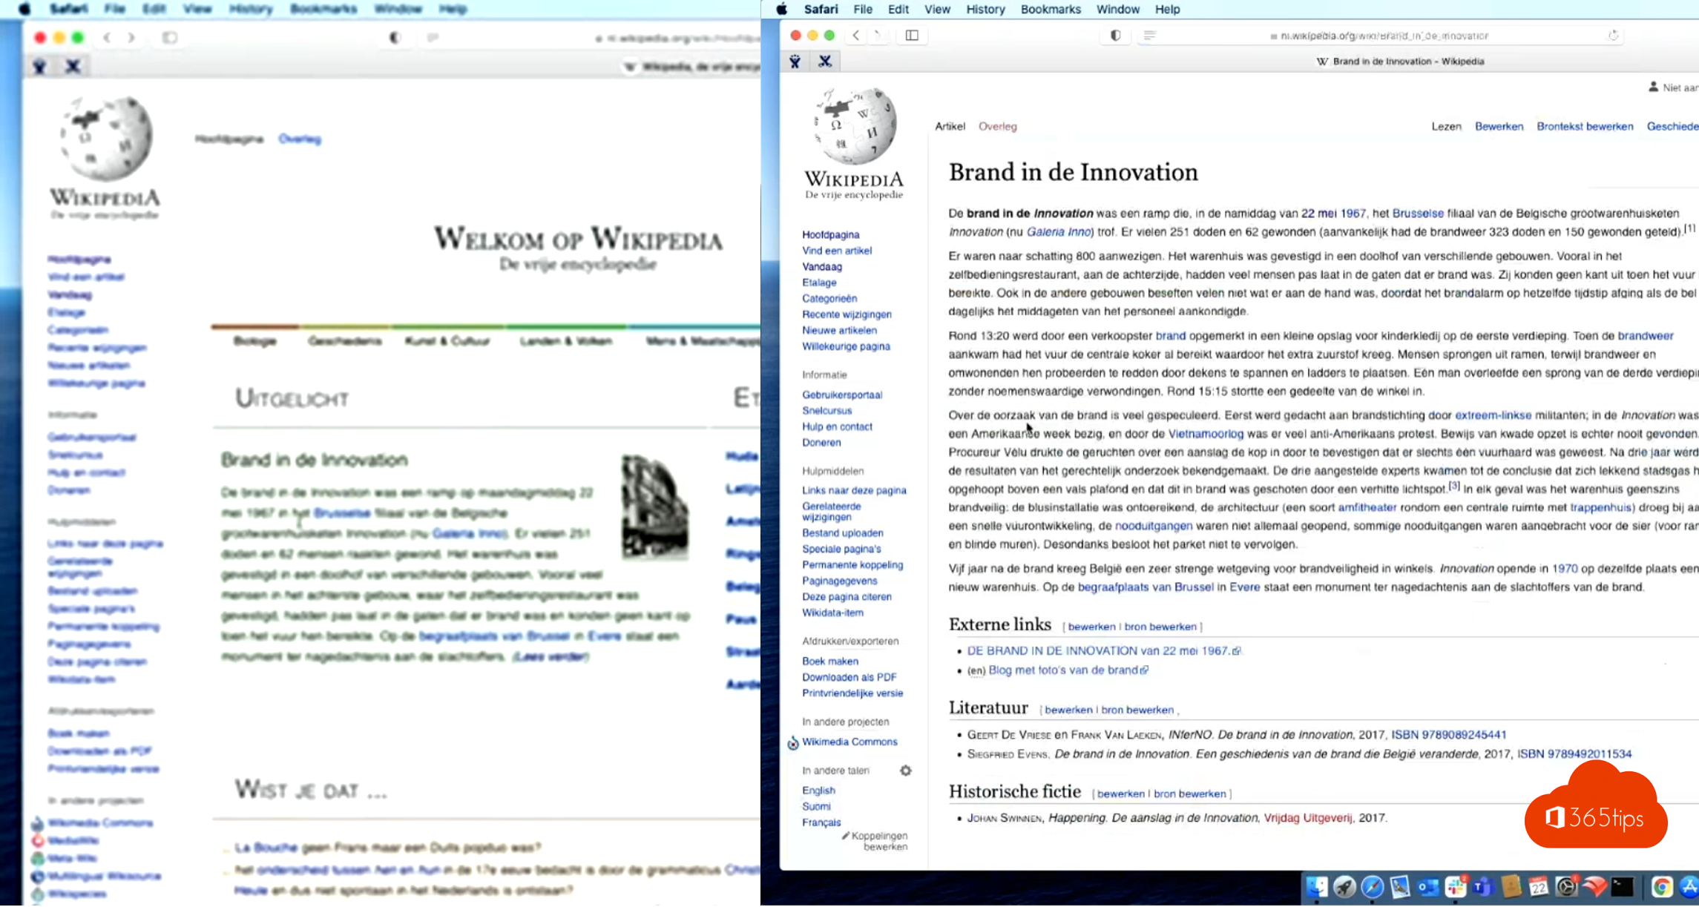Click Downloaden als PDF in sidebar
Viewport: 1699px width, 907px height.
[x=849, y=677]
